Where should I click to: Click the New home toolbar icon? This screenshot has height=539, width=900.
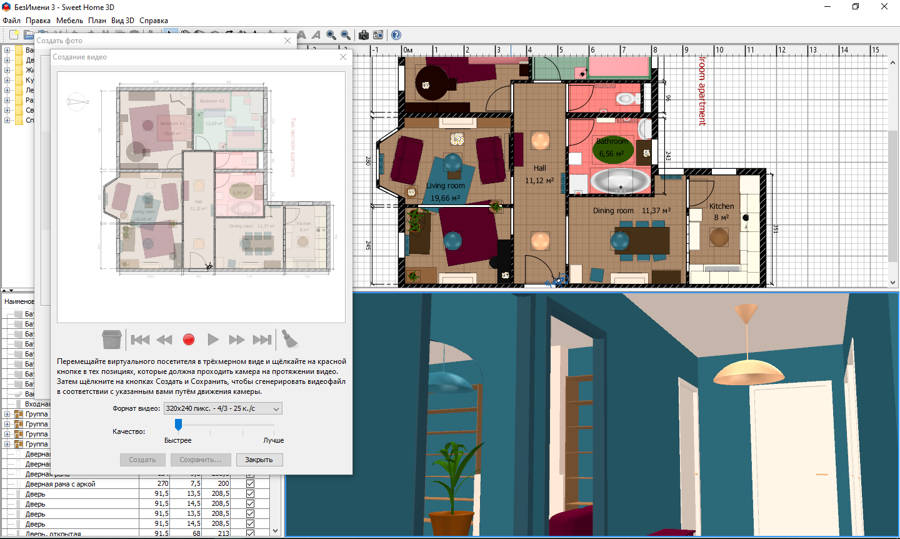14,35
